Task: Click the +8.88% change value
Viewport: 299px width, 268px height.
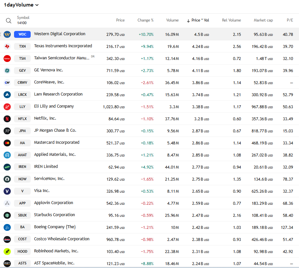Action: tap(147, 264)
